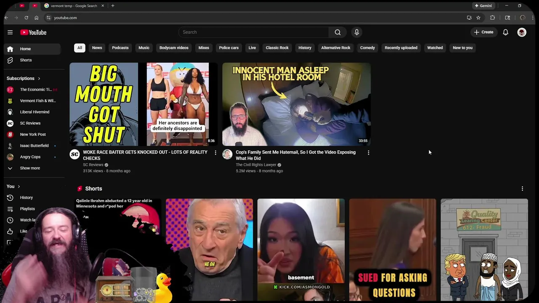Viewport: 539px width, 303px height.
Task: Select the Mixes filter chip
Action: (x=204, y=48)
